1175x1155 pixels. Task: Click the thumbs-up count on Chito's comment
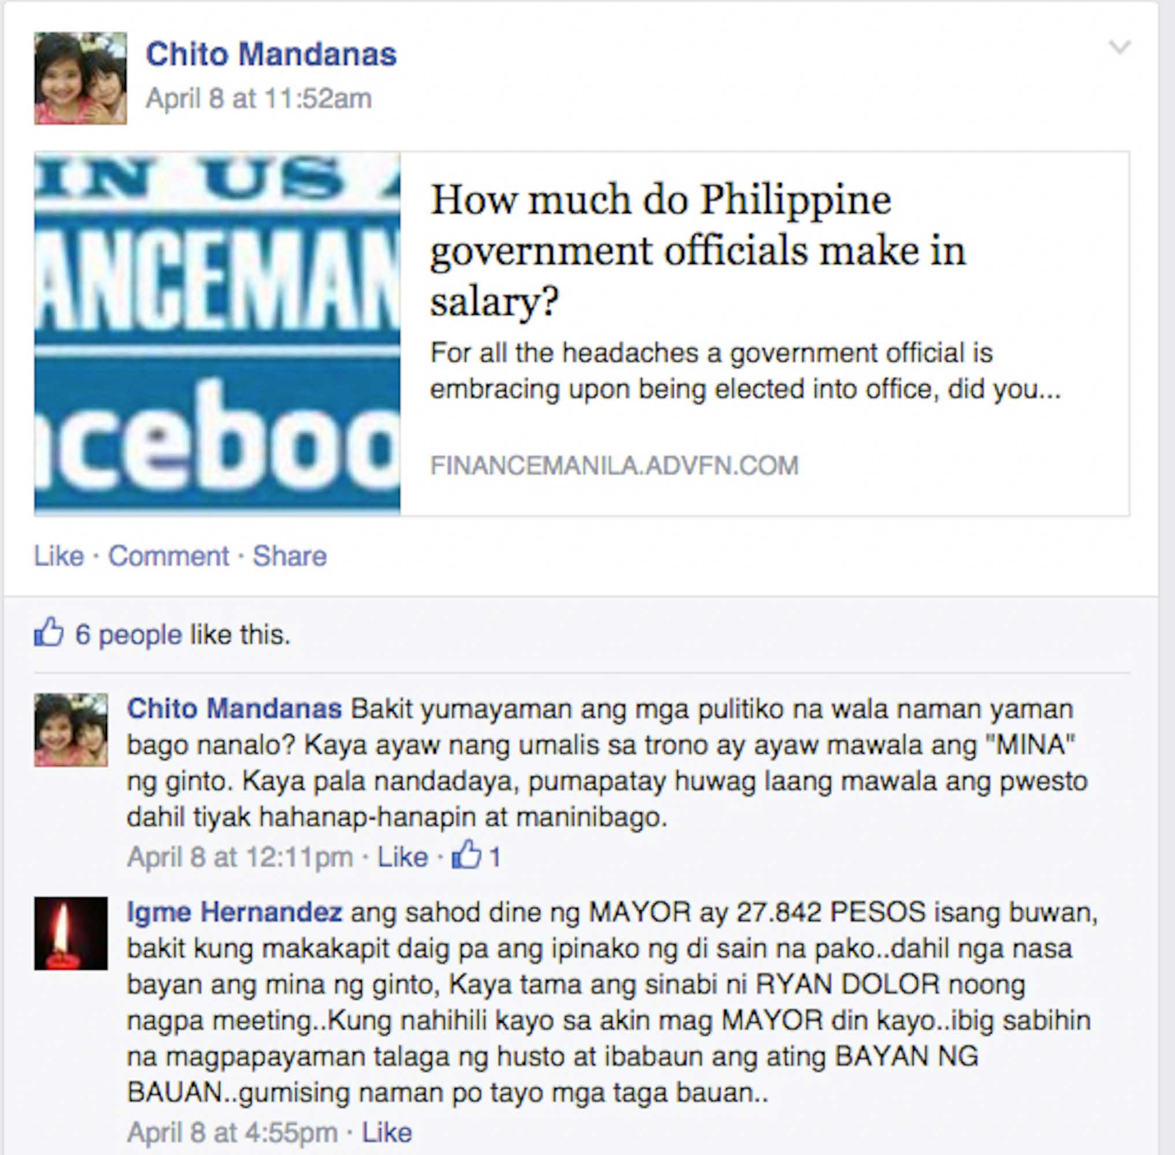point(477,856)
